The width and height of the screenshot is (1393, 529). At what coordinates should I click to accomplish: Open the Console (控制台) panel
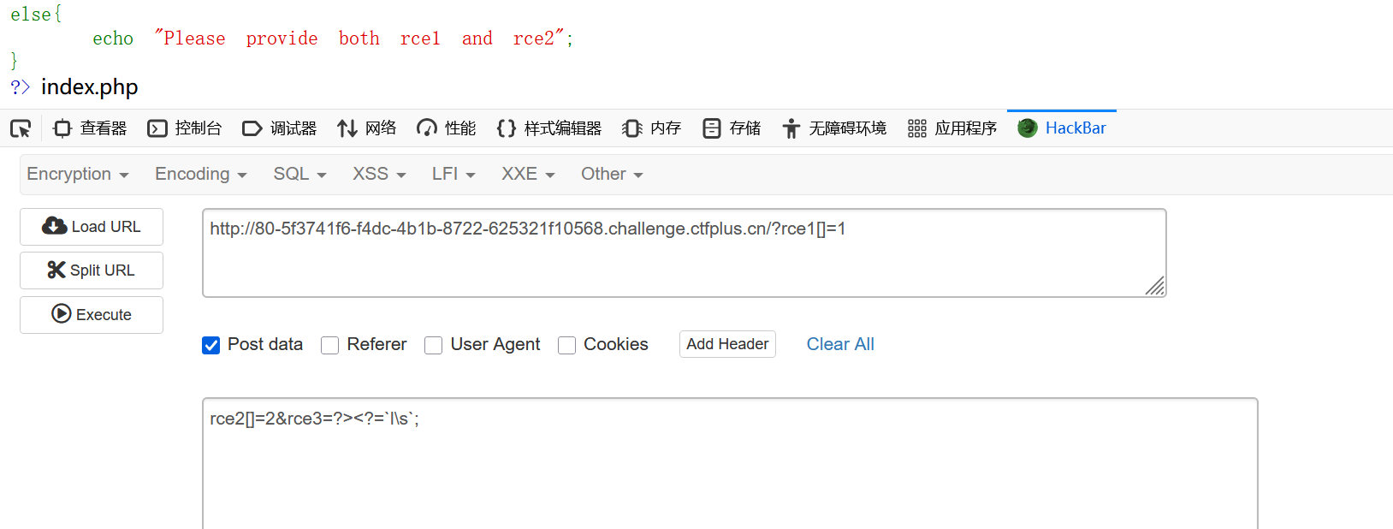click(185, 128)
